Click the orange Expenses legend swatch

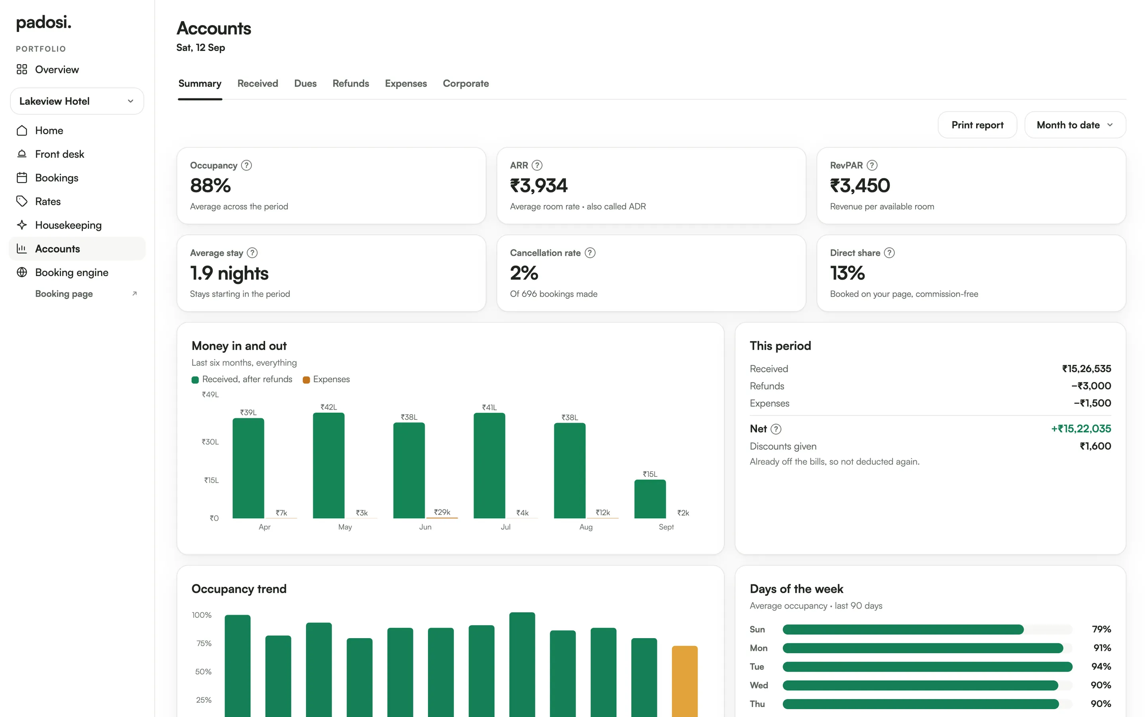(306, 379)
